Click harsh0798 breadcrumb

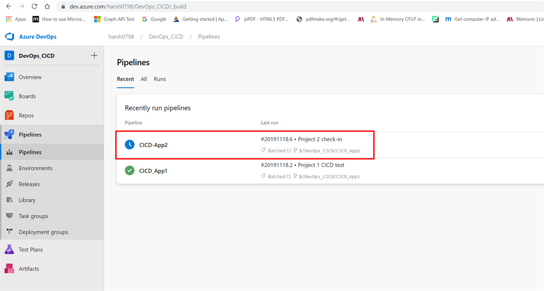(x=121, y=37)
